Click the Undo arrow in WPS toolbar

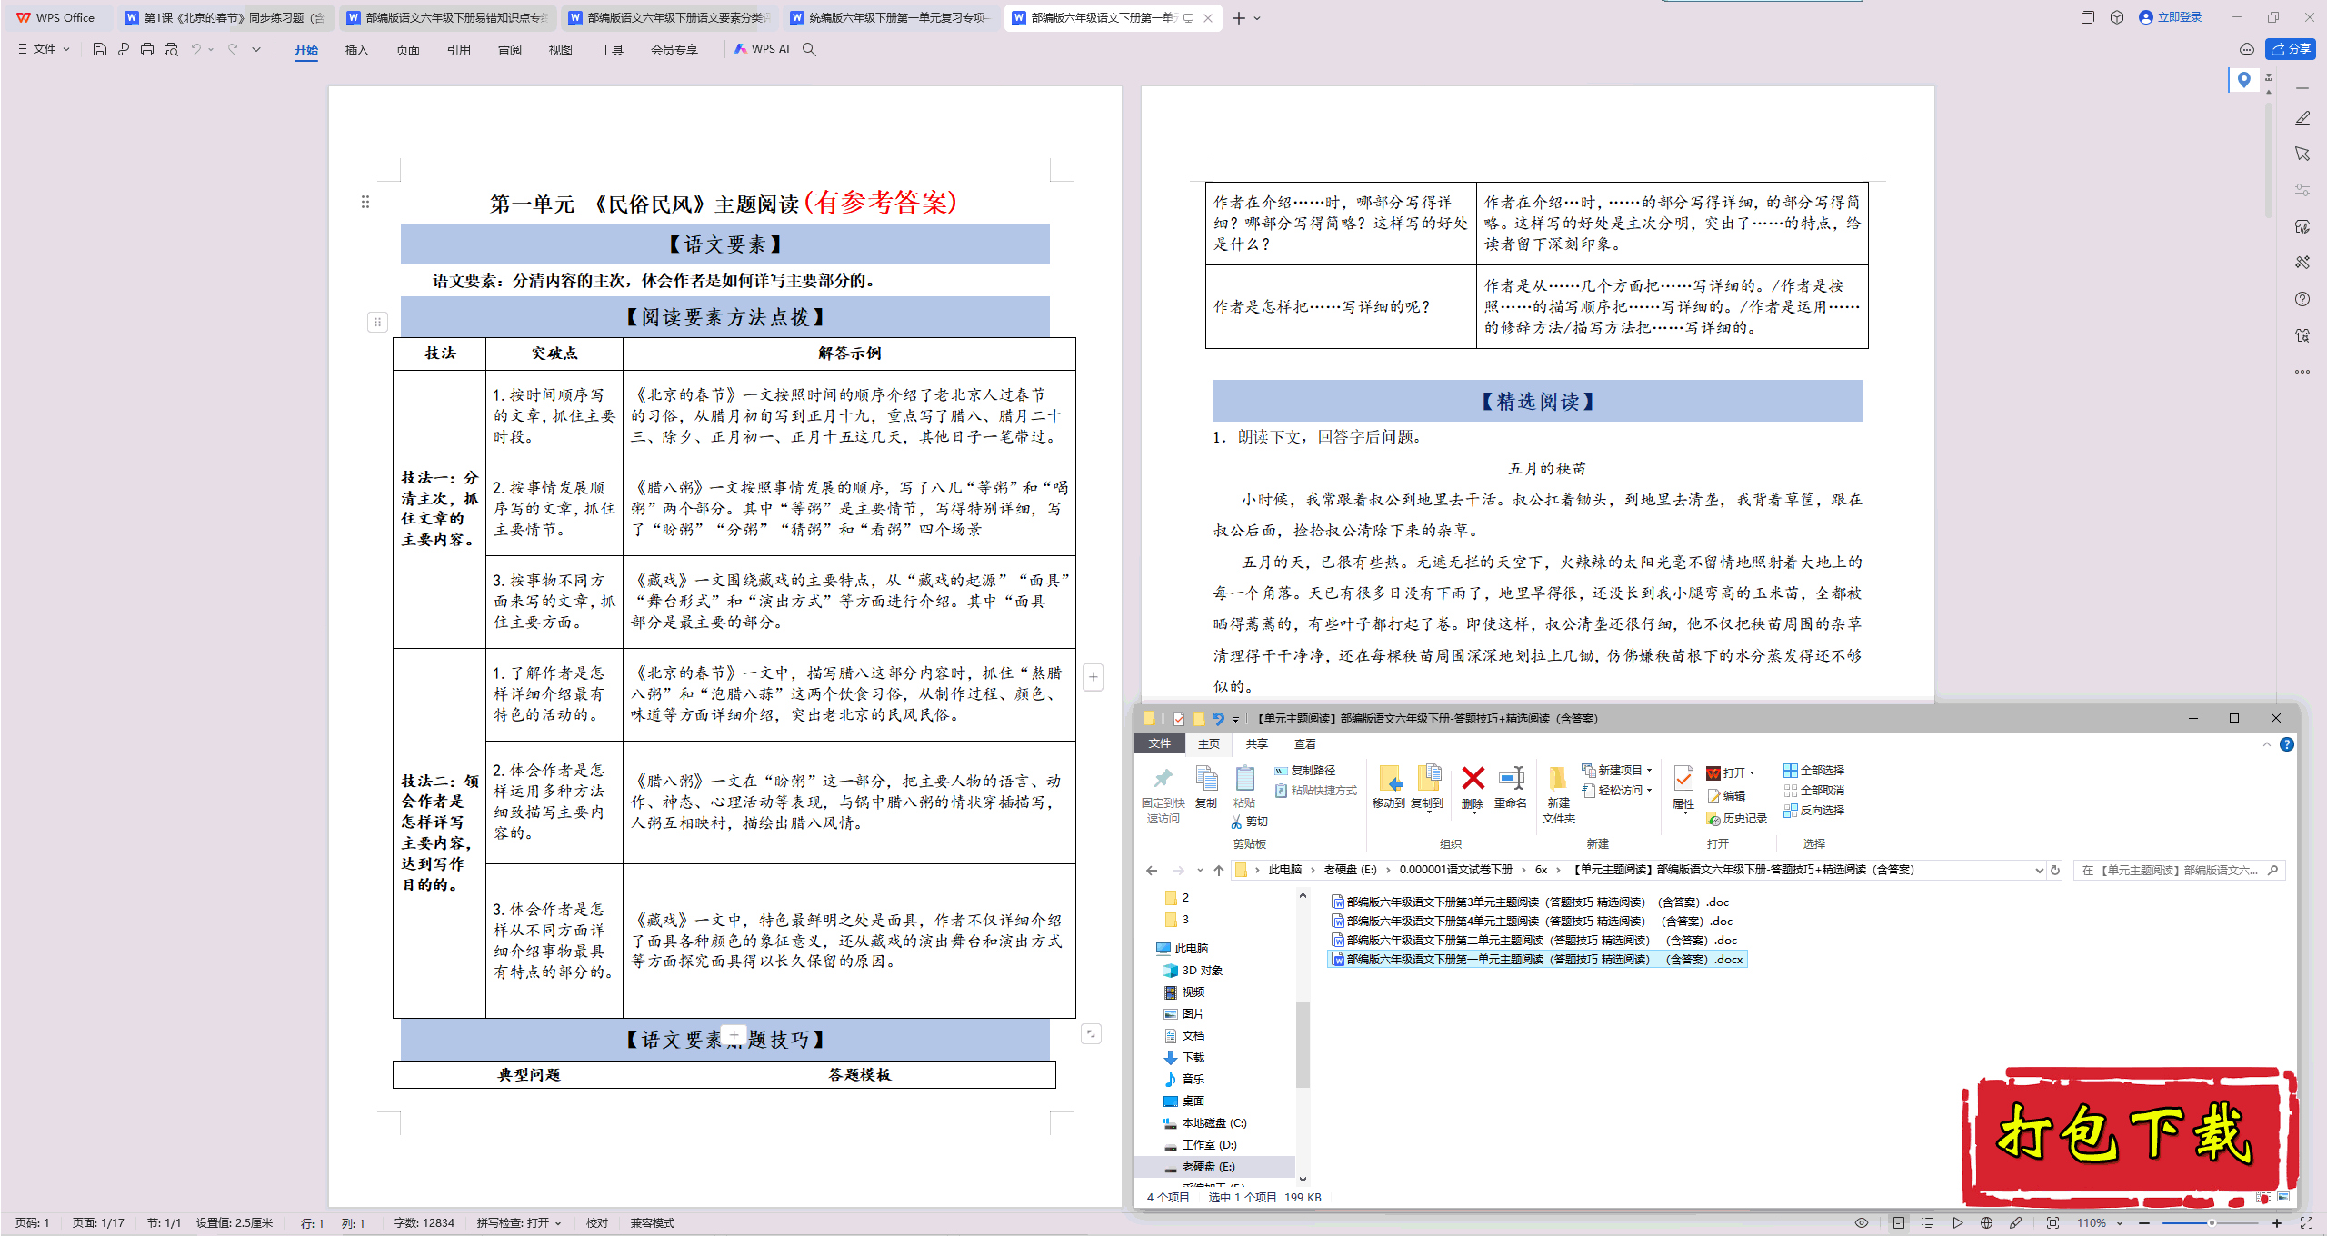(195, 49)
